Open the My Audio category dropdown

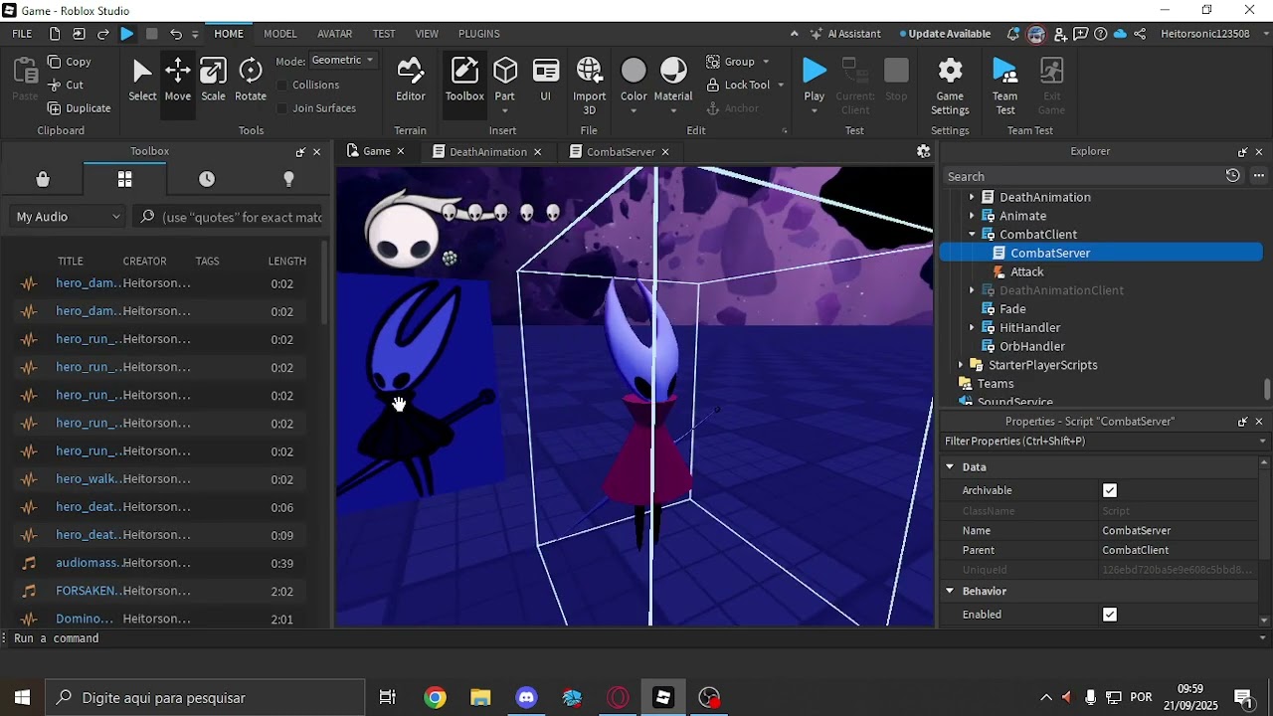(68, 217)
